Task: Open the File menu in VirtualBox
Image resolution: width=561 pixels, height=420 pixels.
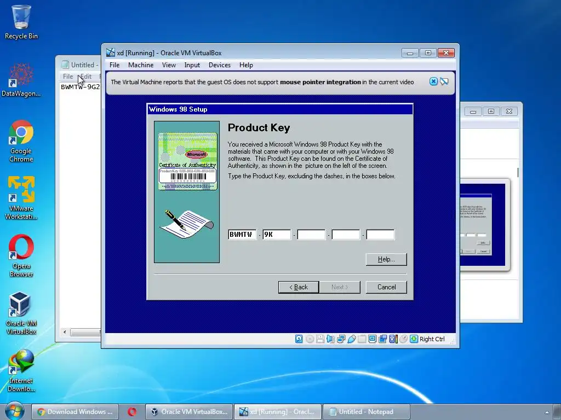Action: 115,65
